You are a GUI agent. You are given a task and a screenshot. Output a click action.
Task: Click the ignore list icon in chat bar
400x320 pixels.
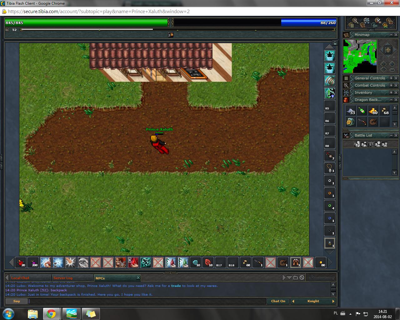pos(302,277)
